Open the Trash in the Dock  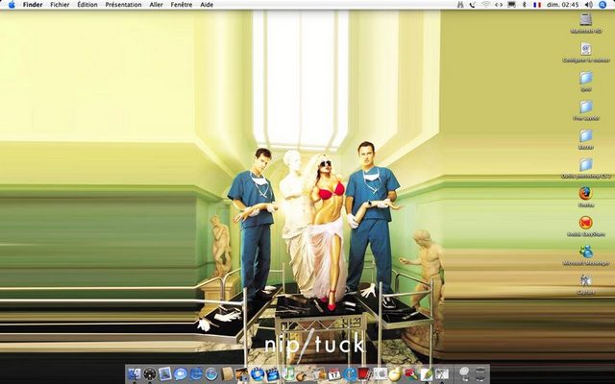(x=480, y=373)
